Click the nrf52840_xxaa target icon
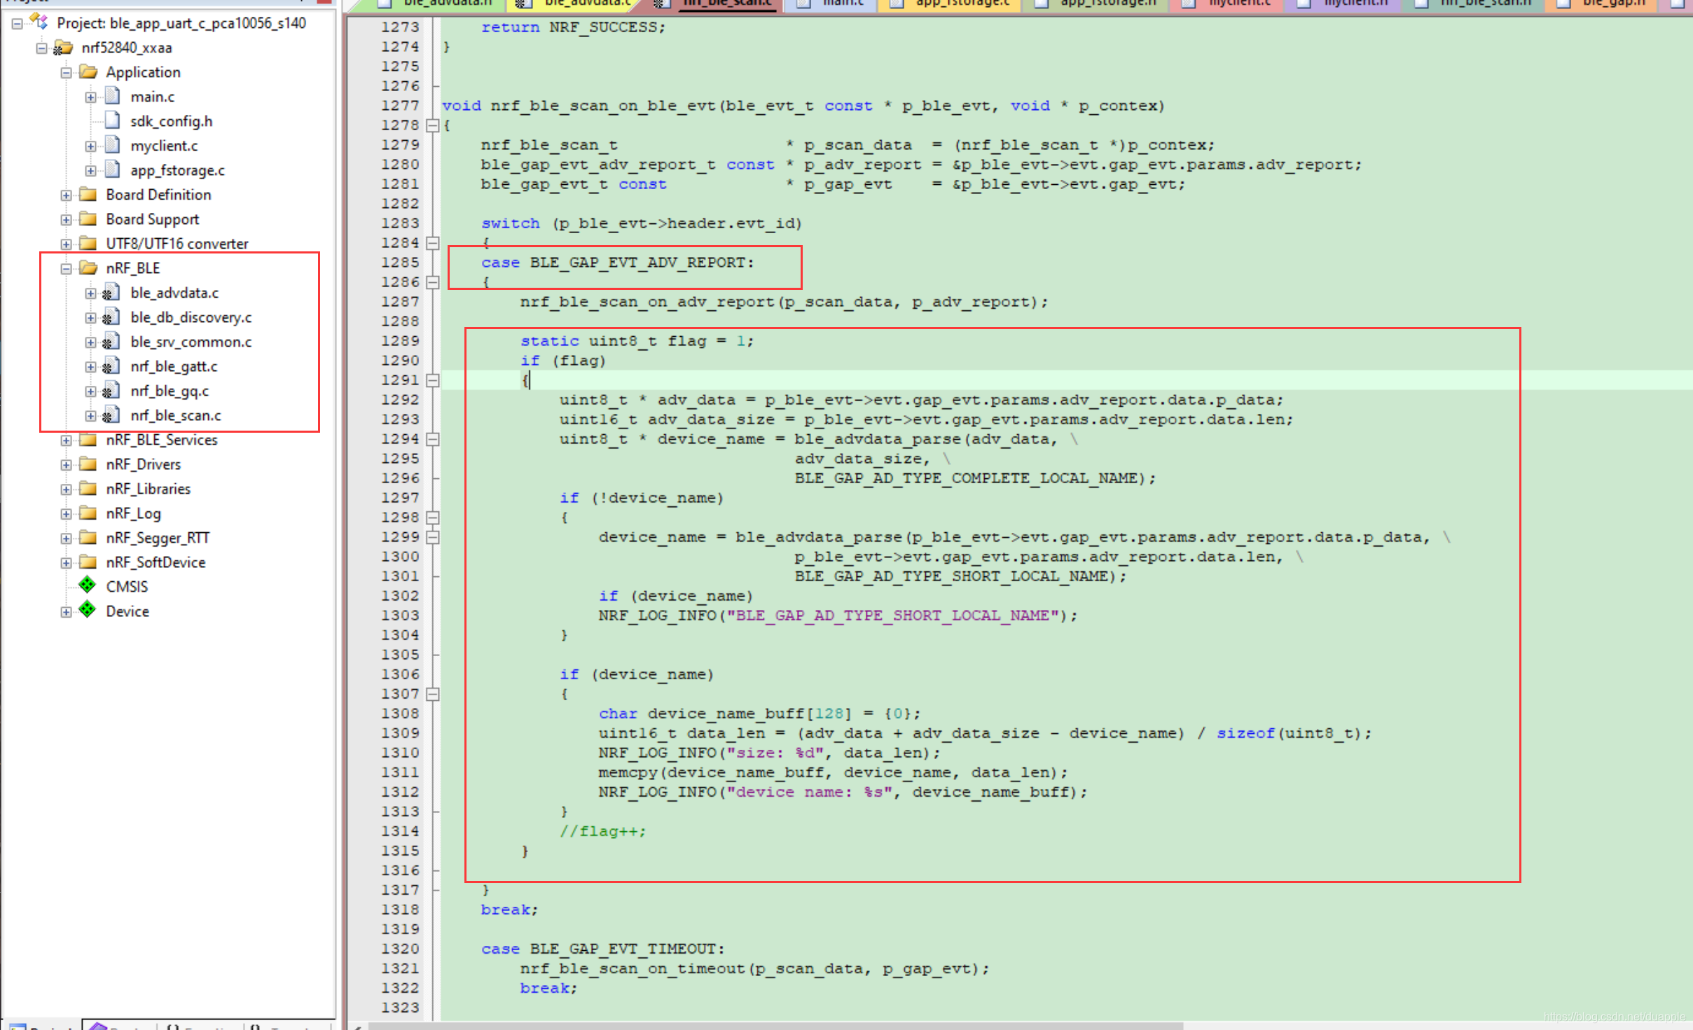This screenshot has width=1693, height=1030. 63,48
